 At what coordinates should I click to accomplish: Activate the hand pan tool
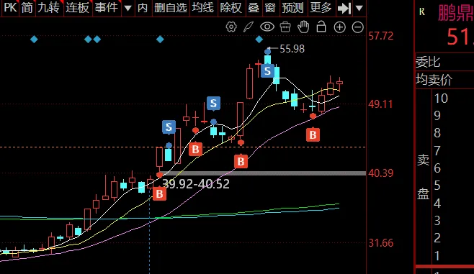click(x=303, y=27)
